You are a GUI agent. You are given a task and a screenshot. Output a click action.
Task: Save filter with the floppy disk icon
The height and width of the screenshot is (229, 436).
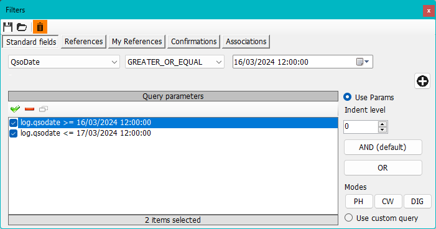8,27
